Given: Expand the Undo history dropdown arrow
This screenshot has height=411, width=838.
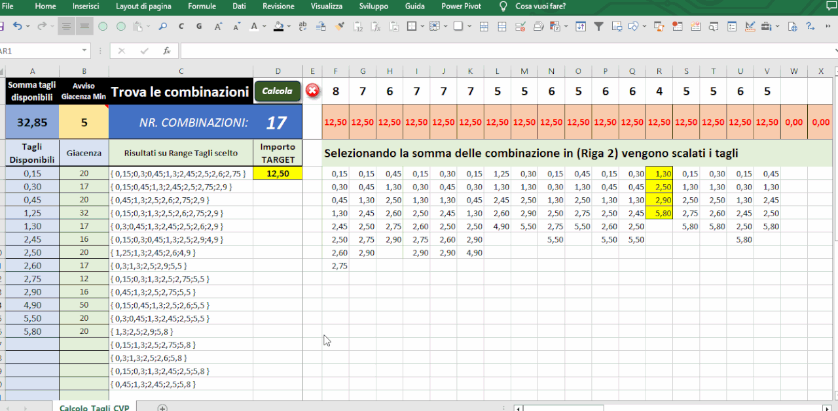Looking at the screenshot, I should click(x=27, y=26).
